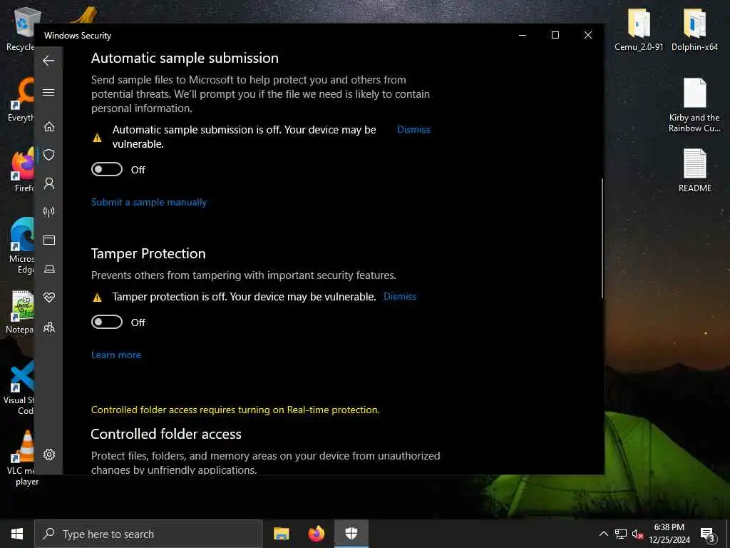The height and width of the screenshot is (548, 730).
Task: Open App & browser control icon
Action: point(49,240)
